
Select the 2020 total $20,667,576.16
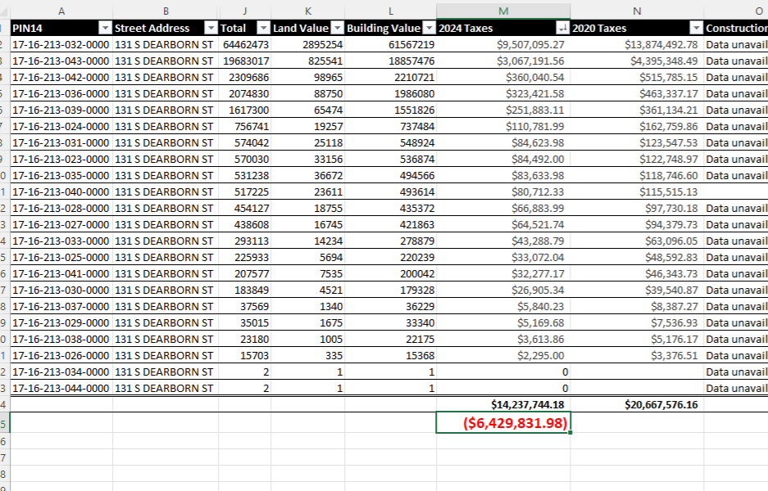[x=637, y=404]
